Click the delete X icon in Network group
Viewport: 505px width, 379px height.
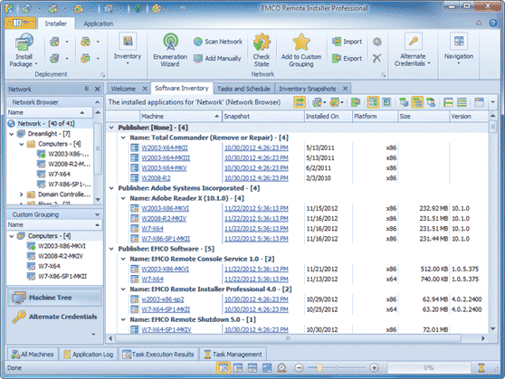click(376, 58)
